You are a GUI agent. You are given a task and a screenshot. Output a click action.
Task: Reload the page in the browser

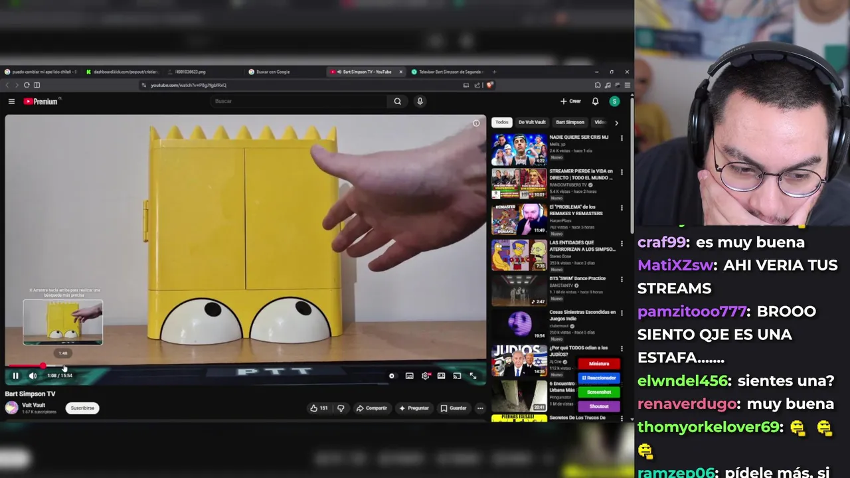click(27, 85)
